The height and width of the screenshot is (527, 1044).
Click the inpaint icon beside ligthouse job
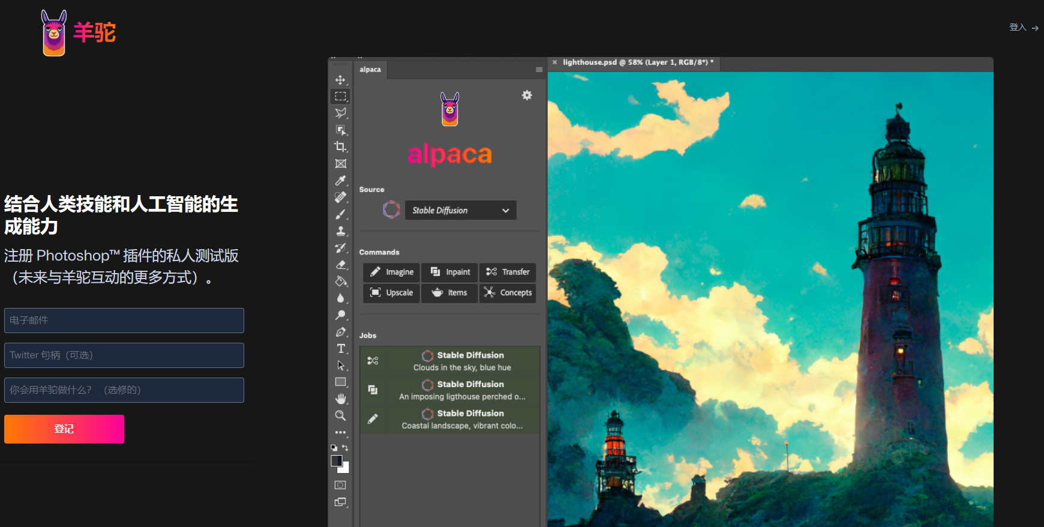coord(373,390)
